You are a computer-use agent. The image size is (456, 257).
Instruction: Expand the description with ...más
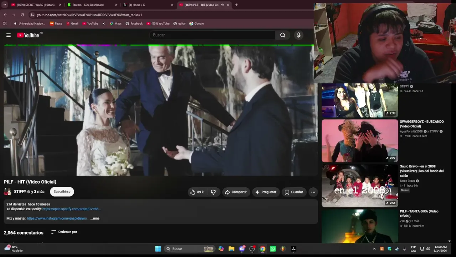pyautogui.click(x=95, y=218)
